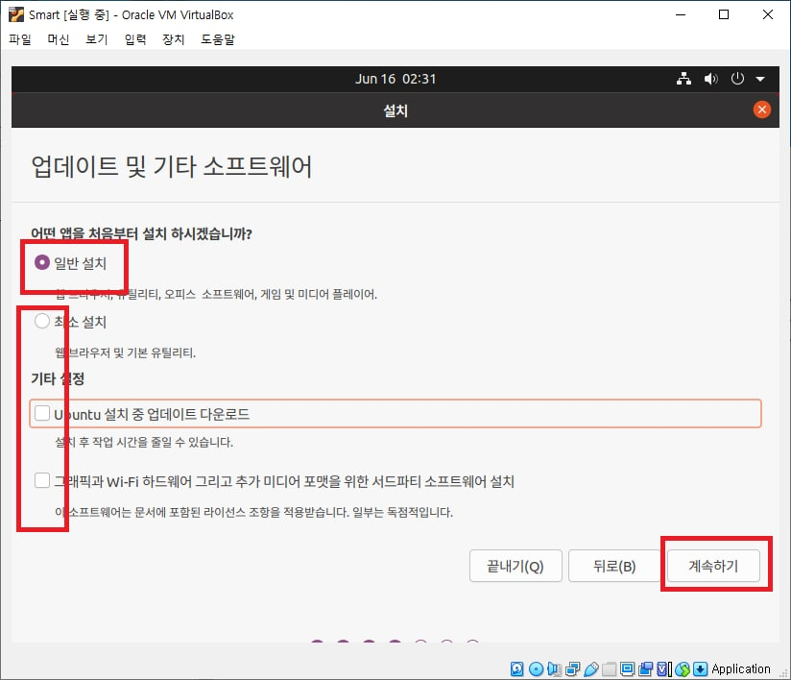Click the optical disc status icon

(537, 668)
